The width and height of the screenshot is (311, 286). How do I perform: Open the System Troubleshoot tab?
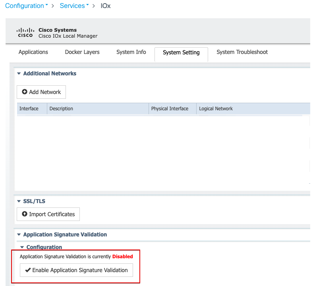(242, 52)
